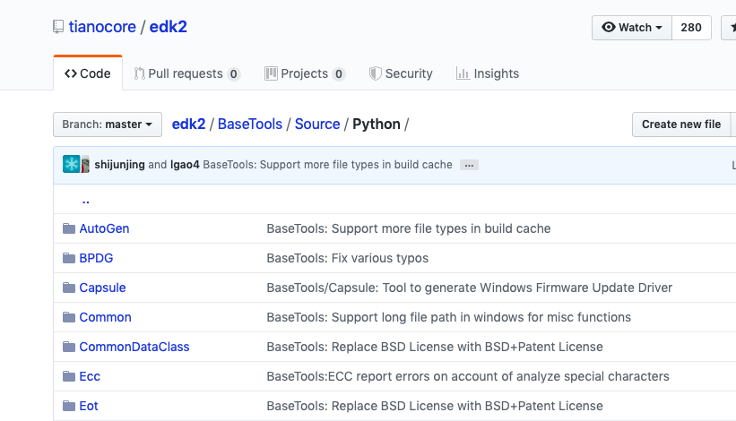Viewport: 736px width, 421px height.
Task: Open the AutoGen directory link
Action: click(x=104, y=228)
